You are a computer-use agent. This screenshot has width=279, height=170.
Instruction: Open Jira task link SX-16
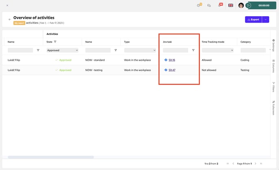pos(172,60)
